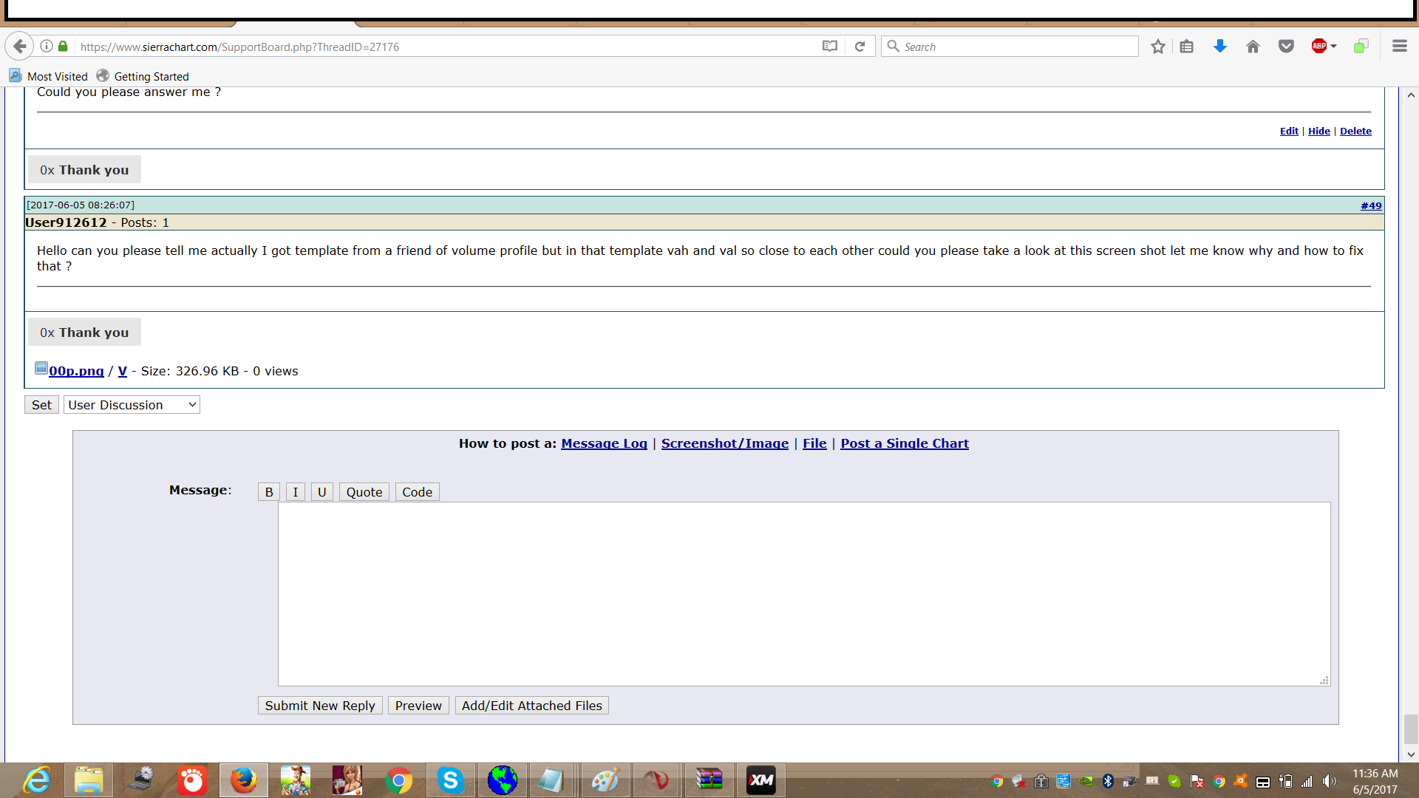
Task: Open the 00p.png attachment link
Action: pos(76,371)
